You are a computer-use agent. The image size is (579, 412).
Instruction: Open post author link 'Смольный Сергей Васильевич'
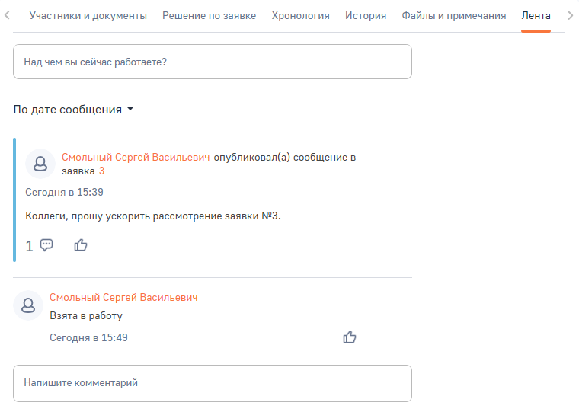(x=136, y=158)
